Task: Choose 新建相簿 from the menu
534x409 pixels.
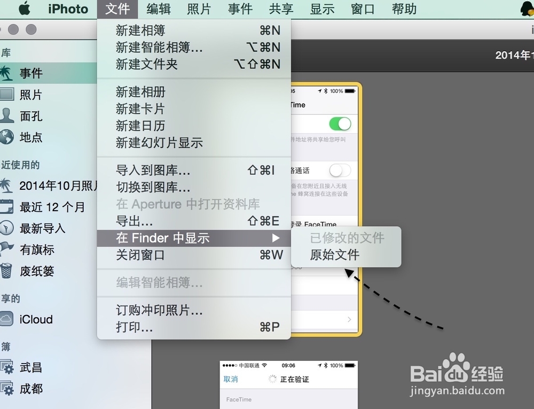Action: pyautogui.click(x=194, y=30)
